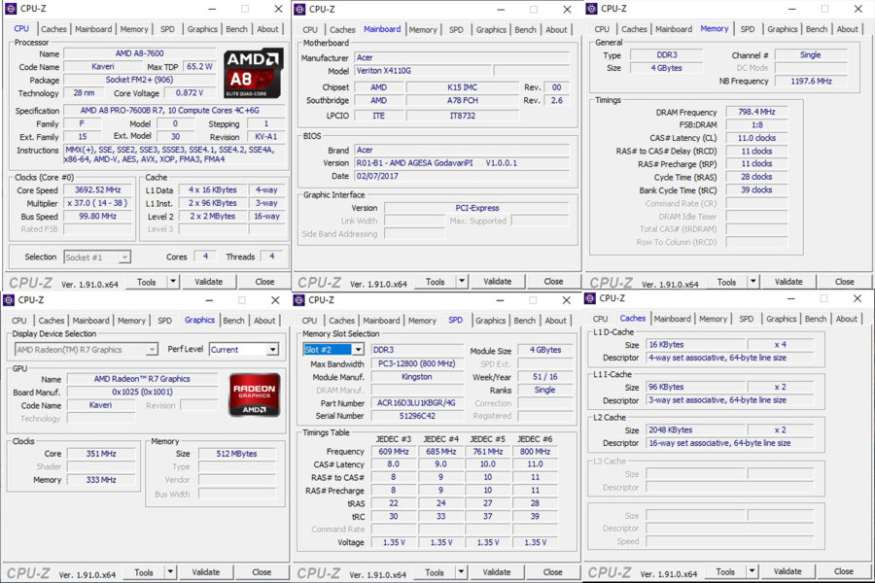Select the About tab in the CPU-tab window

point(268,29)
